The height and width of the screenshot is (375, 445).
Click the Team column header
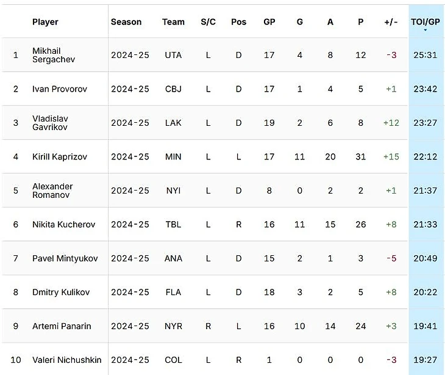pyautogui.click(x=173, y=22)
